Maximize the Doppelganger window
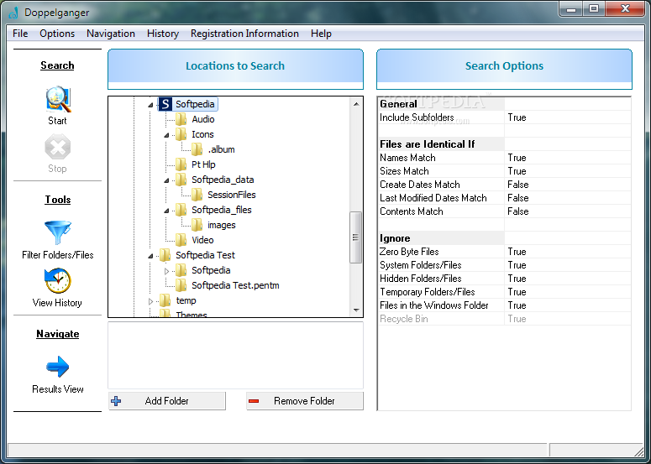This screenshot has height=464, width=651. point(594,8)
